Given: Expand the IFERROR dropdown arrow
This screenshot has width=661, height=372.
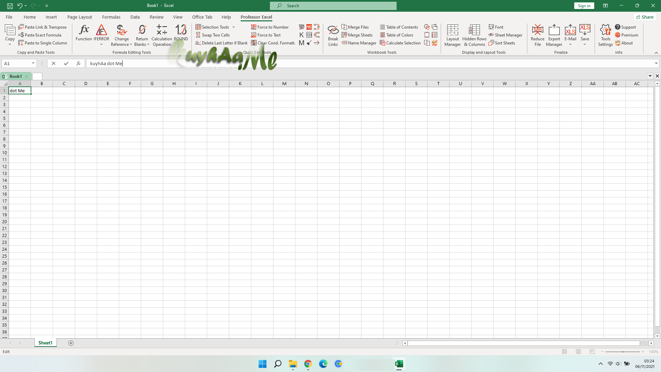Looking at the screenshot, I should (101, 44).
